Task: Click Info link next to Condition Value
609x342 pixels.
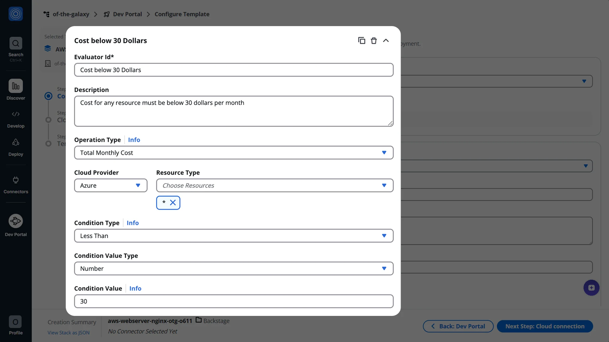Action: coord(135,288)
